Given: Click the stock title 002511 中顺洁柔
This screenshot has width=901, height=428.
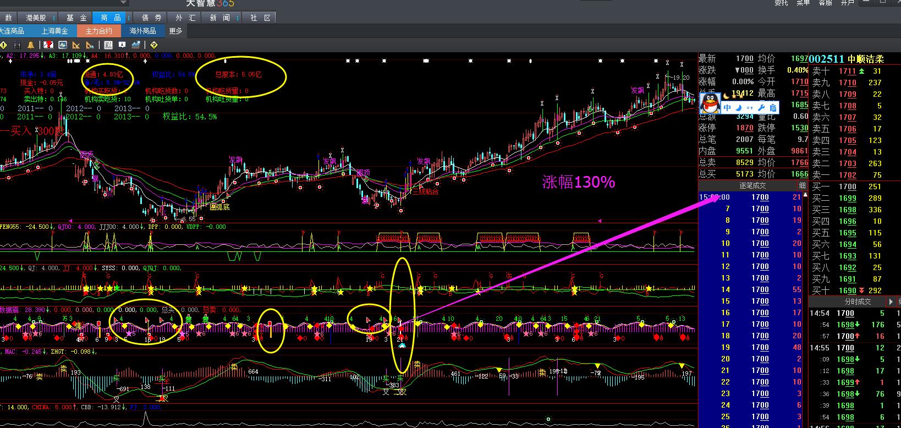Looking at the screenshot, I should 845,59.
